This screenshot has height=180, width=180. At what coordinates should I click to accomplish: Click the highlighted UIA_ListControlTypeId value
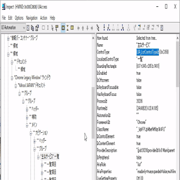148,52
